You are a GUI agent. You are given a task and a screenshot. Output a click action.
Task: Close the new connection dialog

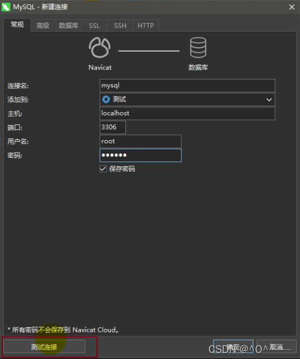coord(292,7)
